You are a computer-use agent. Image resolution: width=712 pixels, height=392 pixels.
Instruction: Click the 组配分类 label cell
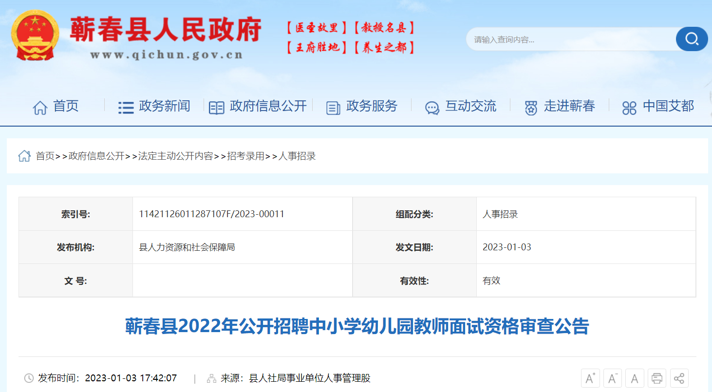coord(414,214)
